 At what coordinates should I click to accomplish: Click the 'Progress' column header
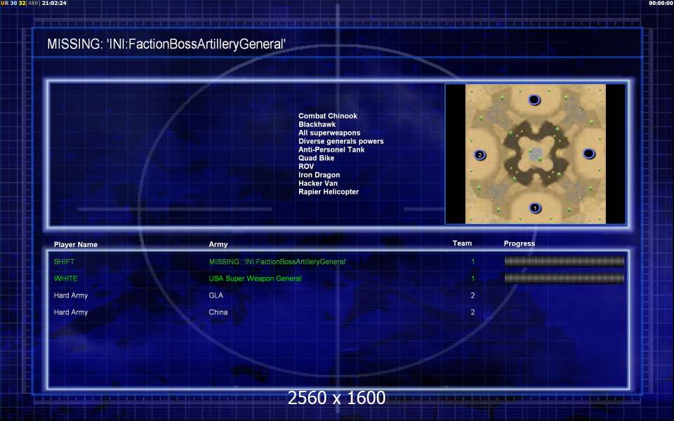520,243
